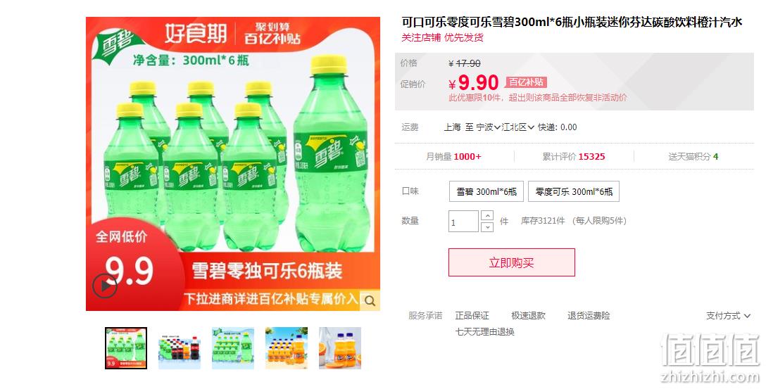The width and height of the screenshot is (766, 389).
Task: Increase quantity with the up arrow
Action: click(487, 215)
